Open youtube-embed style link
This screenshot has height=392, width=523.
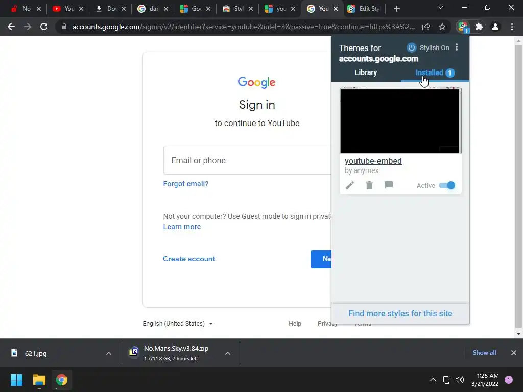(x=373, y=161)
